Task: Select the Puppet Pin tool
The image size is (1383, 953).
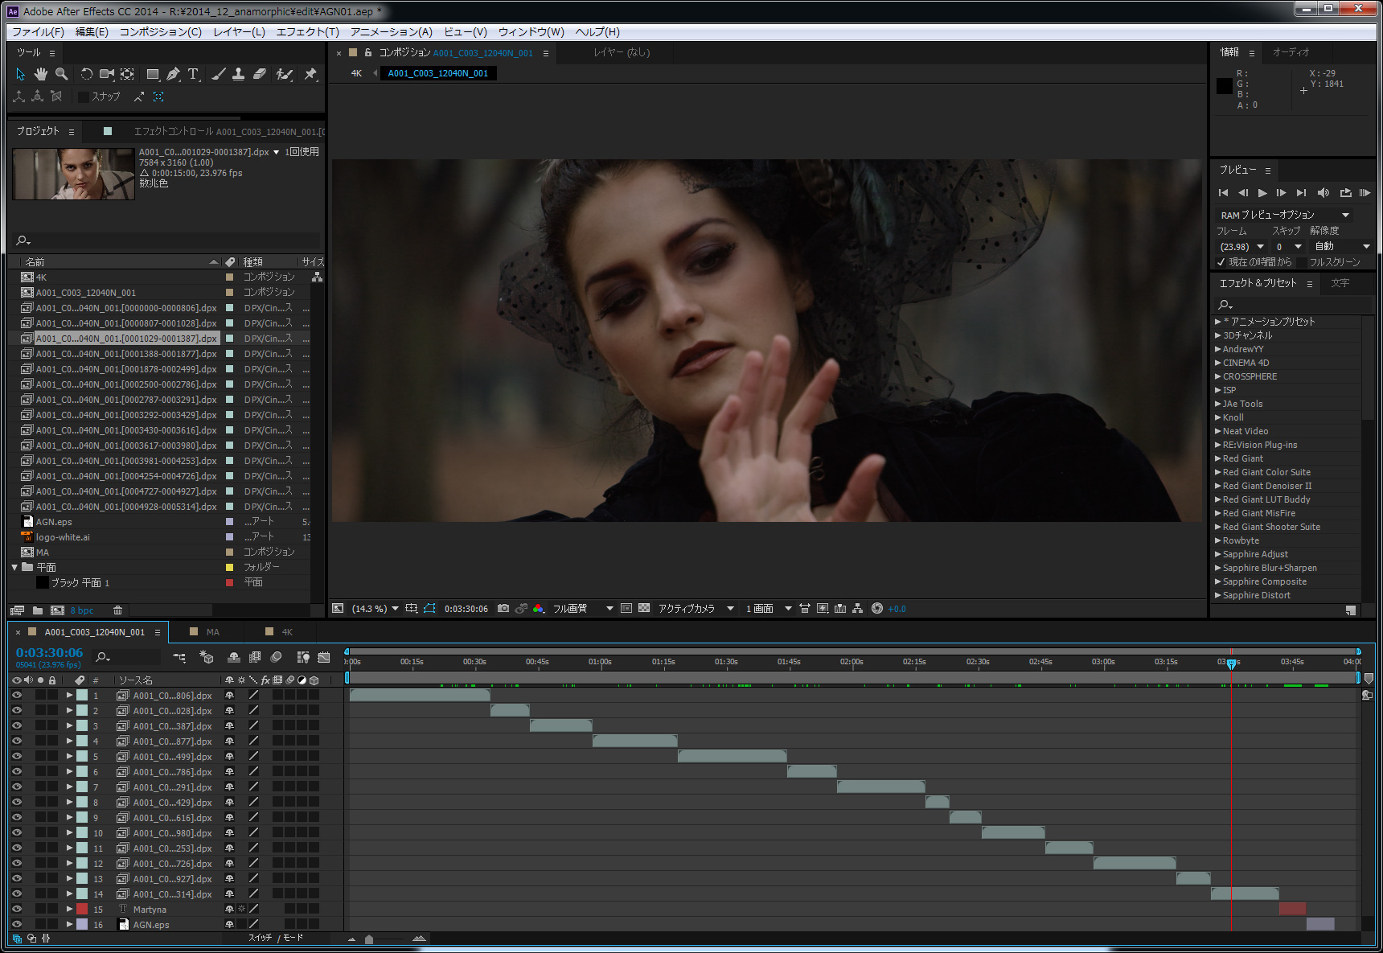Action: point(310,74)
